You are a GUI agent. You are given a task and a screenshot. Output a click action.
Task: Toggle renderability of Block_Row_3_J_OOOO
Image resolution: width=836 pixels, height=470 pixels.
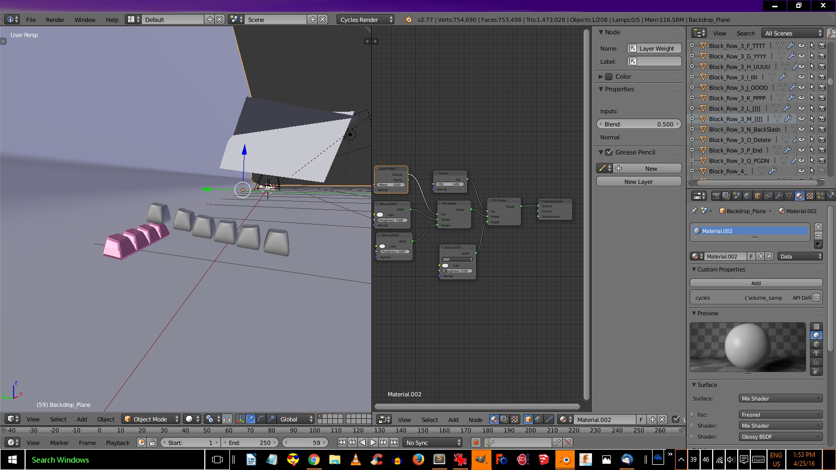[822, 87]
